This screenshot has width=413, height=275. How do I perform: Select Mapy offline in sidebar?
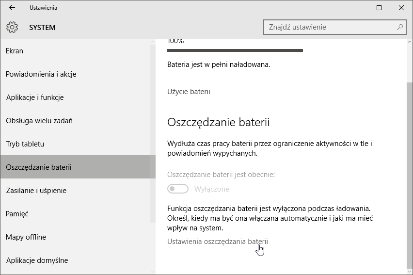[26, 237]
